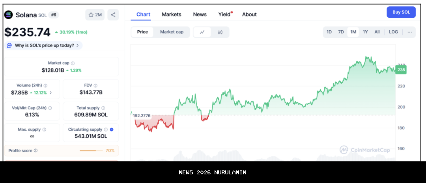Click the Buy SOL button
426x183 pixels.
point(401,12)
